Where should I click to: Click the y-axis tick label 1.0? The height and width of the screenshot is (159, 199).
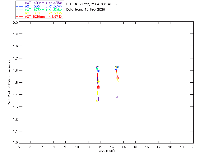[15, 143]
